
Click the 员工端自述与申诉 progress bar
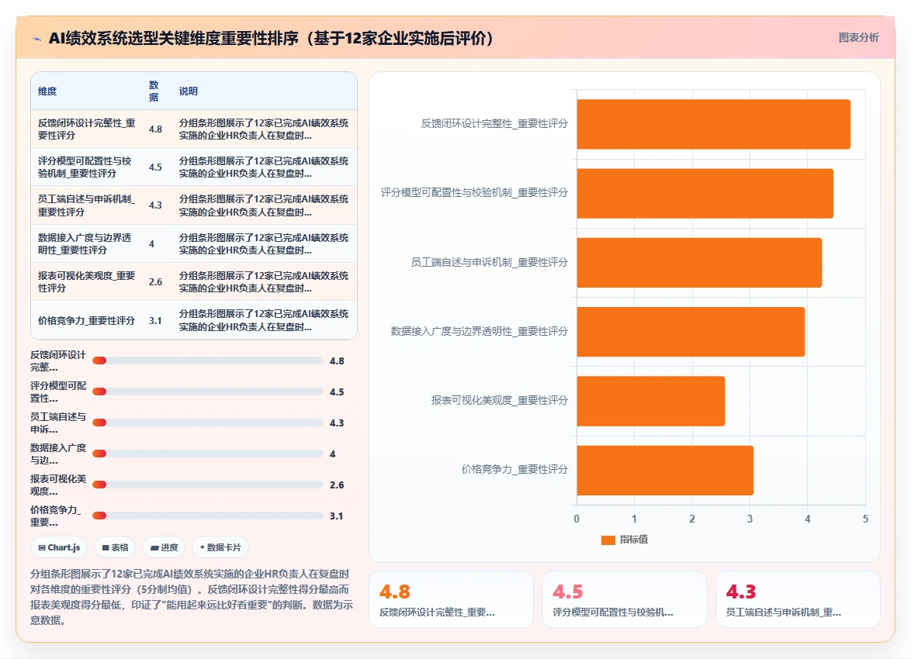click(x=208, y=423)
